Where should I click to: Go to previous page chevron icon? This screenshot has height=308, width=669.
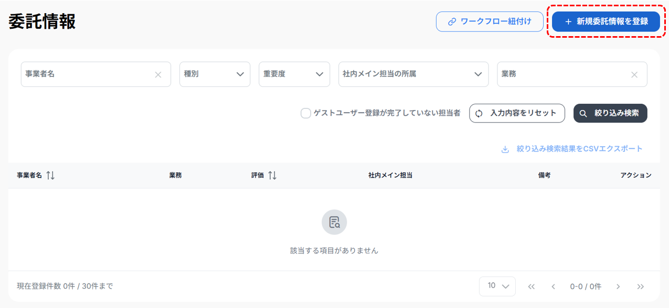click(x=553, y=287)
